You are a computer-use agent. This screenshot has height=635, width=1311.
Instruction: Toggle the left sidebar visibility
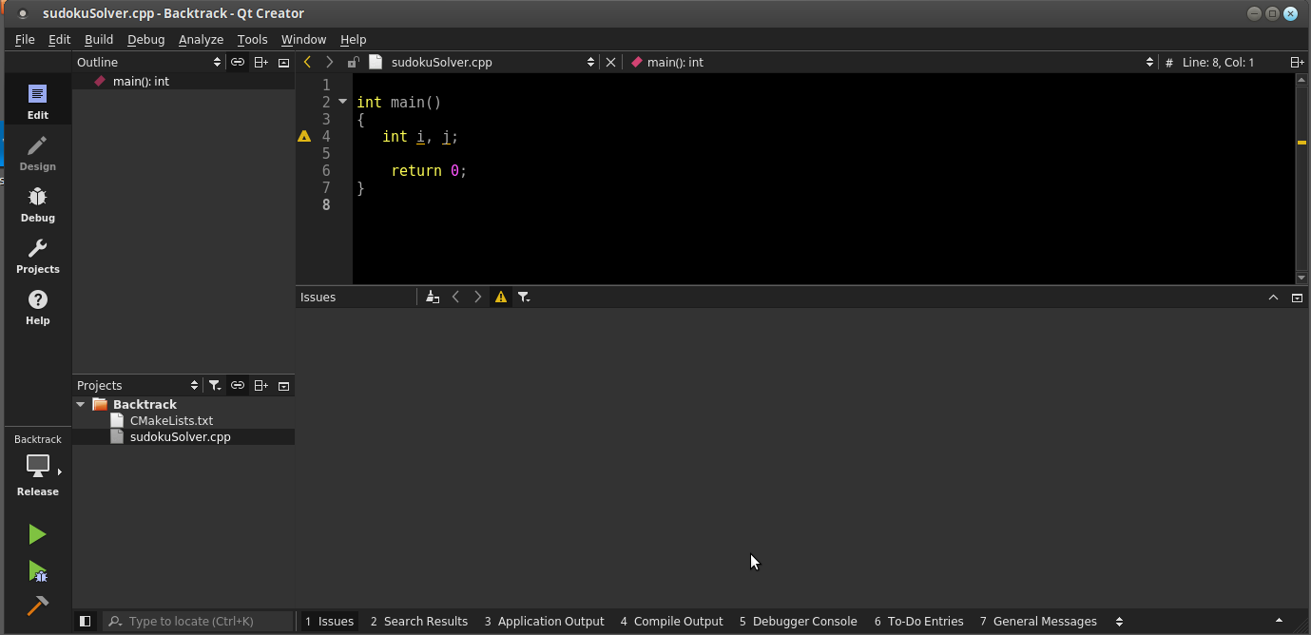[x=85, y=621]
